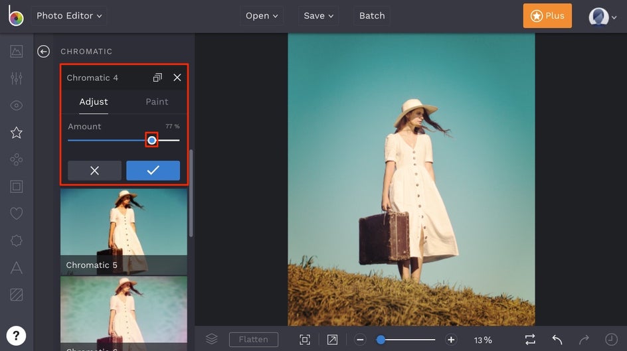The image size is (627, 351).
Task: Open the Artsy tools icon
Action: point(17,160)
